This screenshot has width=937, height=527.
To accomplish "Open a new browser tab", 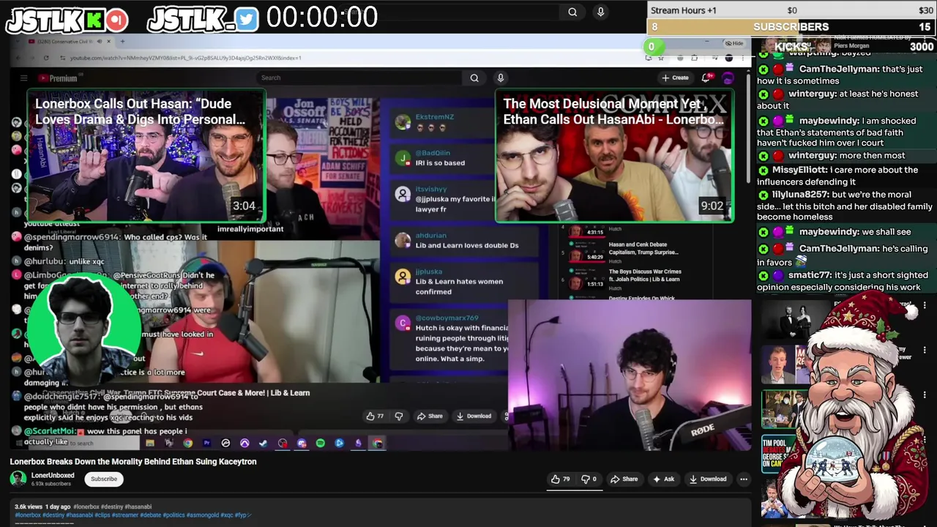I will tap(122, 41).
